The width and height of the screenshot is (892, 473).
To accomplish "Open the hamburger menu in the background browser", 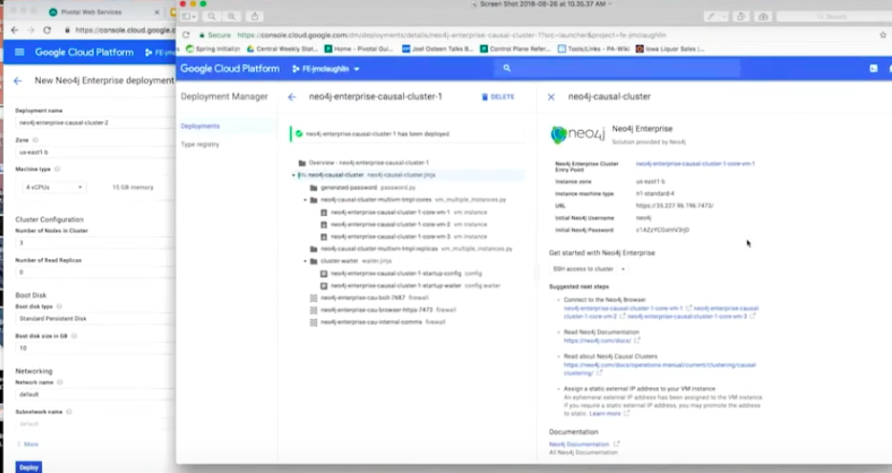I will pos(19,53).
